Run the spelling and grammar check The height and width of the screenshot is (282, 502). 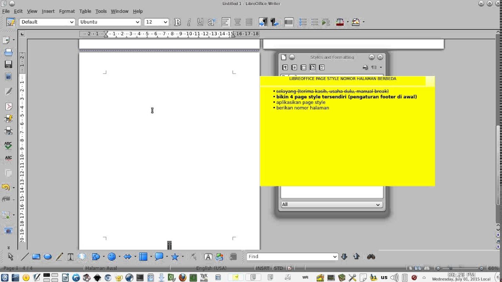[8, 145]
